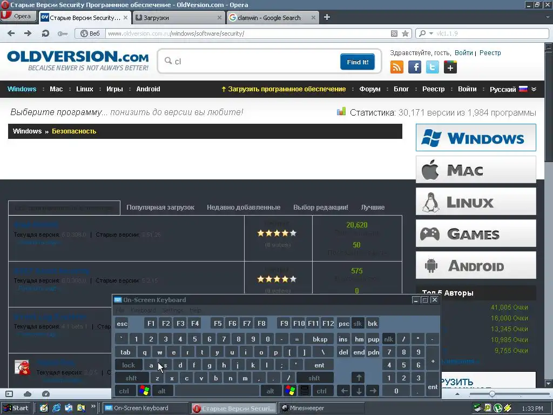The height and width of the screenshot is (415, 553).
Task: Click the uTorrent tray icon
Action: coord(497,408)
